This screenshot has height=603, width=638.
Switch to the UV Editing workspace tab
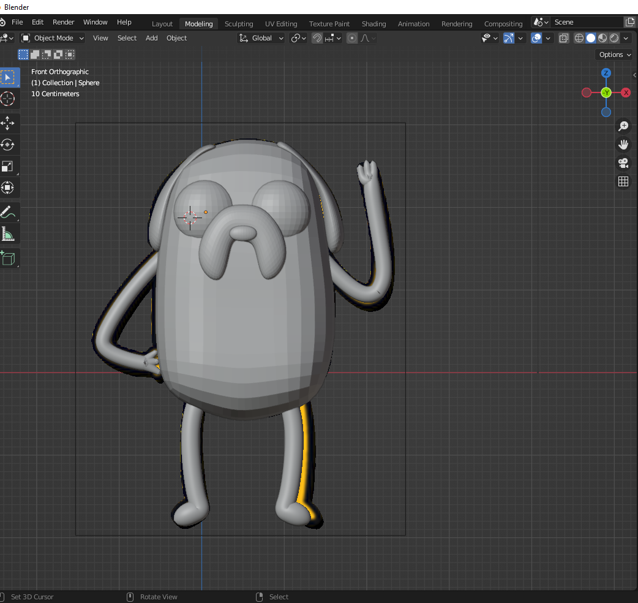(x=281, y=24)
